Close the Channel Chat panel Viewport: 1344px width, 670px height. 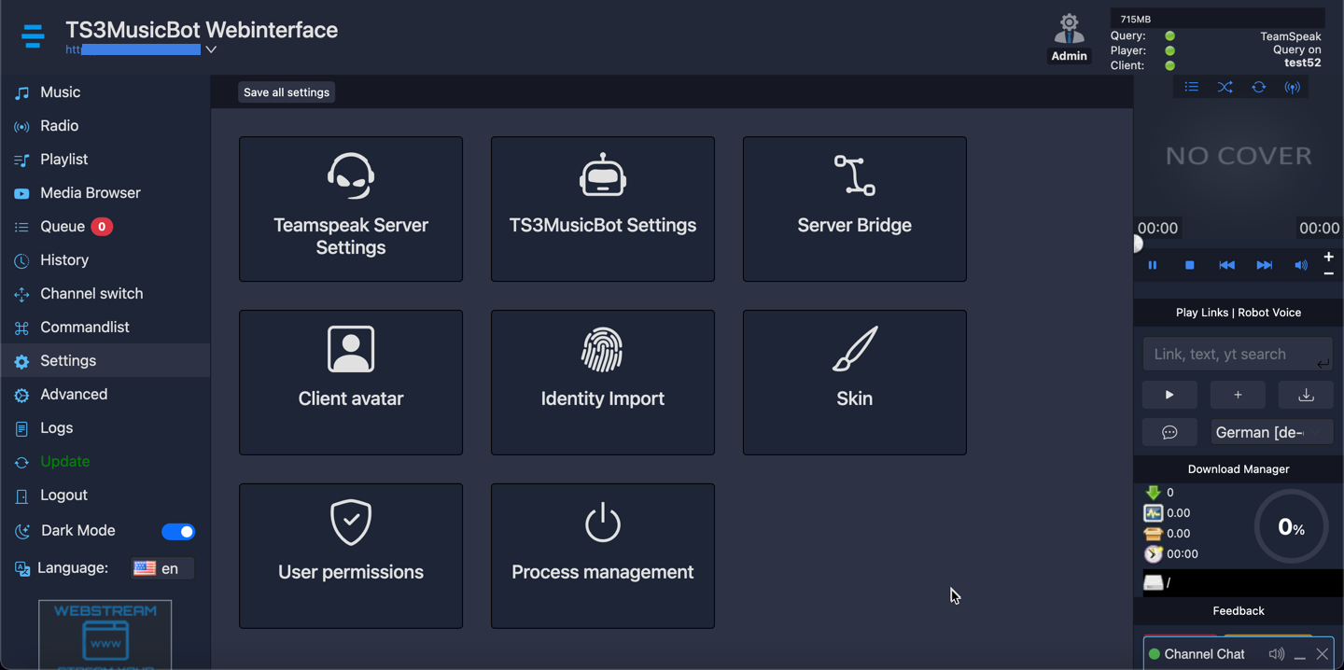click(1323, 654)
